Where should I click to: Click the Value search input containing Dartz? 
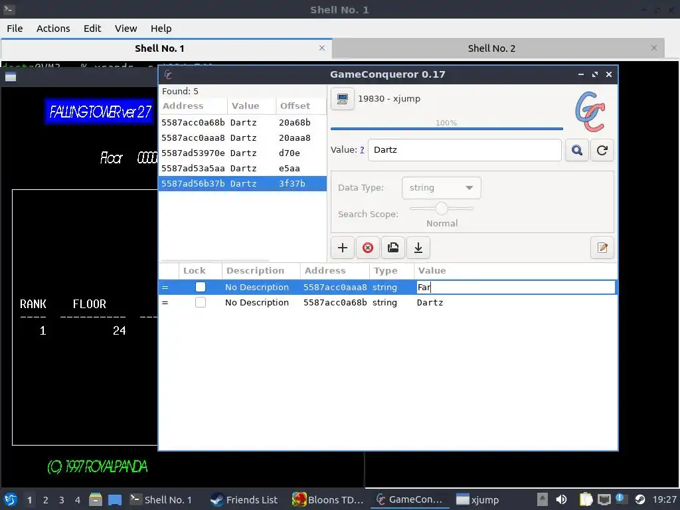coord(464,150)
